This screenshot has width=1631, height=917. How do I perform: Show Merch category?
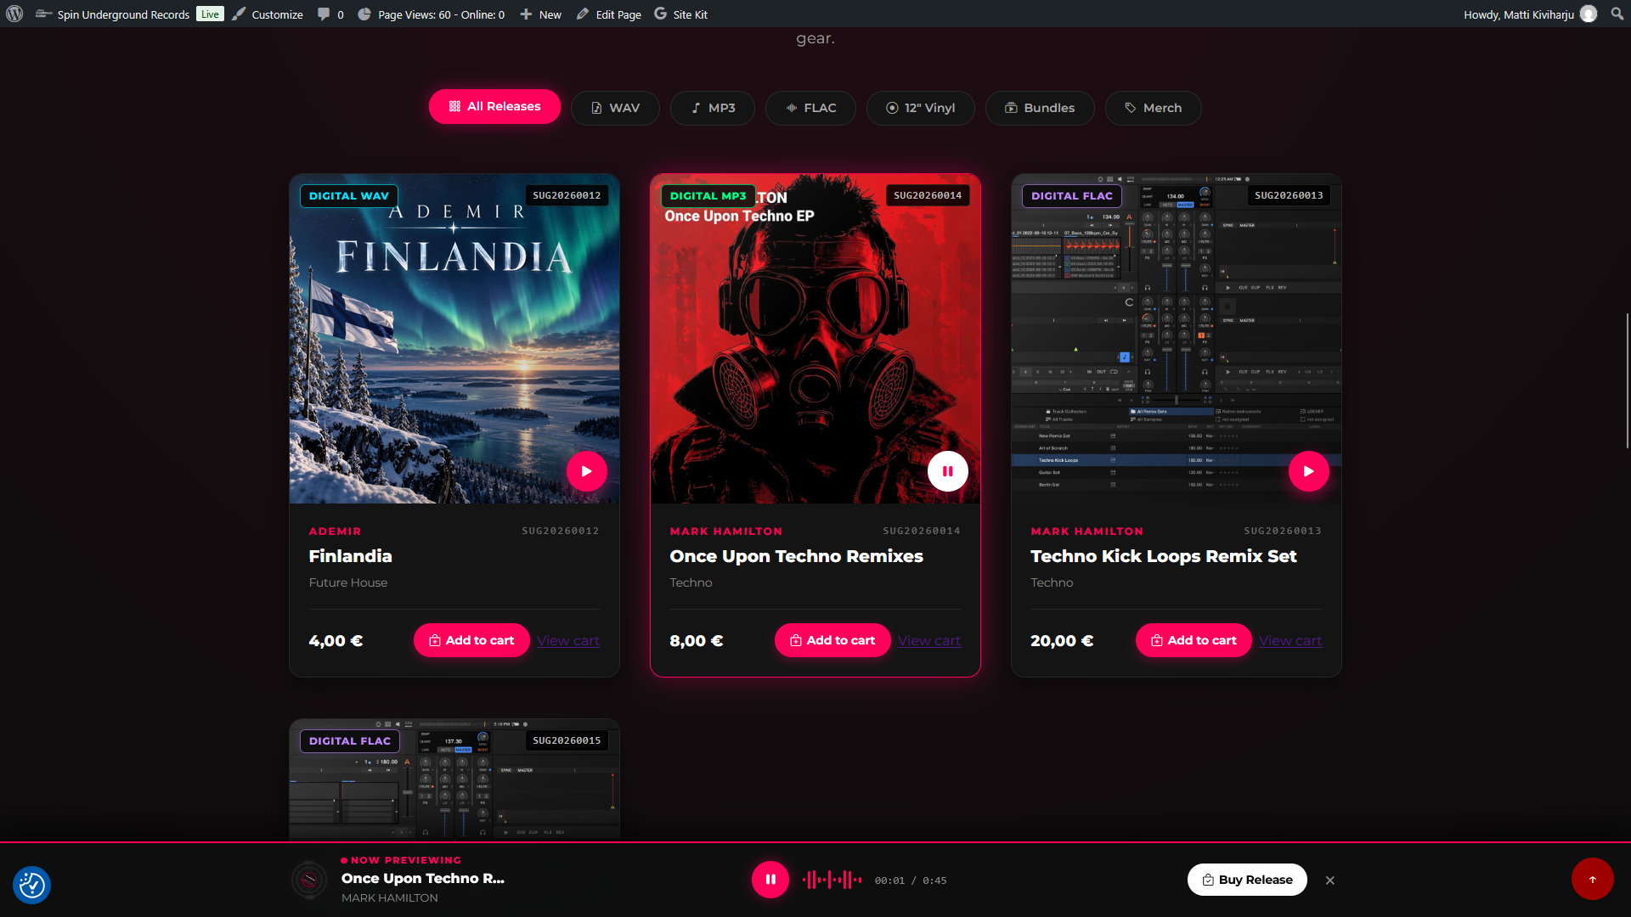coord(1154,108)
